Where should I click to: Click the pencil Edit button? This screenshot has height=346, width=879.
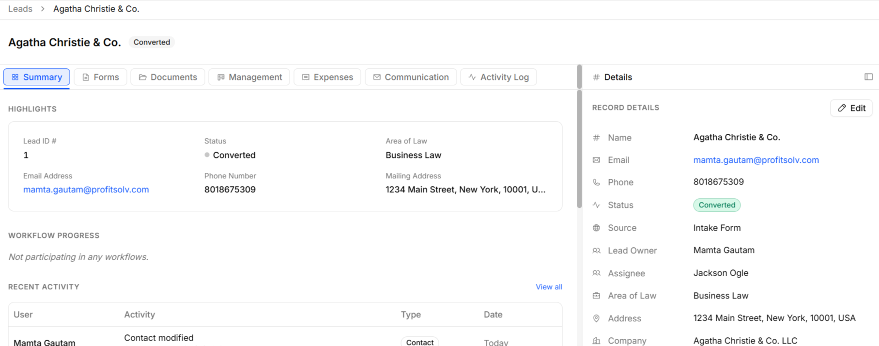click(x=851, y=108)
